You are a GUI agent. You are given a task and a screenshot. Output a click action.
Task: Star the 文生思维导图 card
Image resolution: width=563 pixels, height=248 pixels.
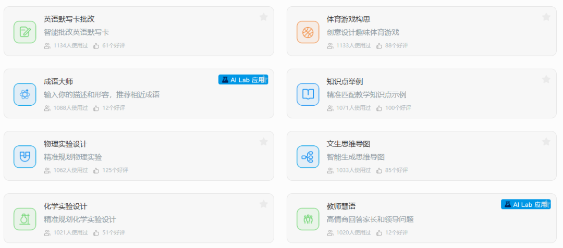click(x=546, y=141)
